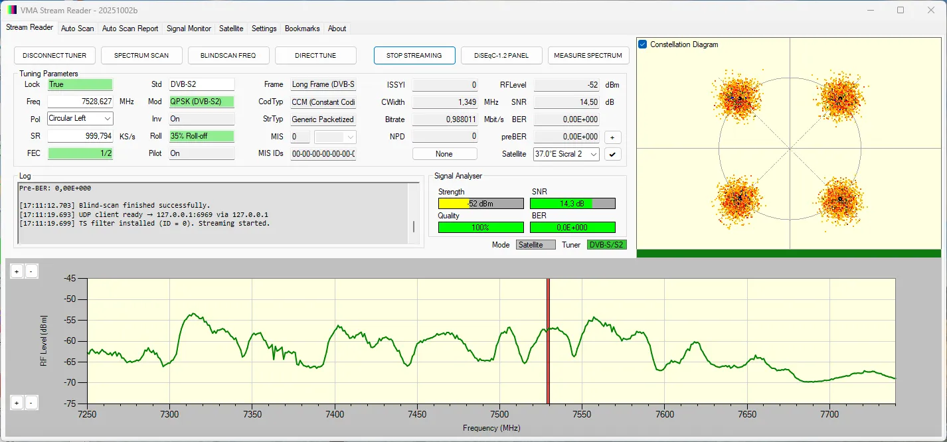Image resolution: width=947 pixels, height=442 pixels.
Task: Click the upper plus button beside the spectrum chart
Action: click(x=17, y=271)
